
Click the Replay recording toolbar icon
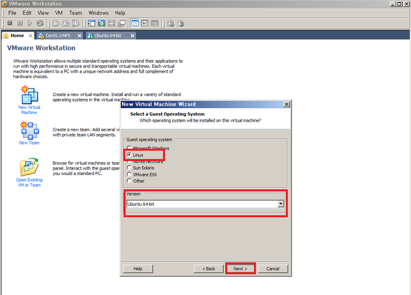point(181,23)
